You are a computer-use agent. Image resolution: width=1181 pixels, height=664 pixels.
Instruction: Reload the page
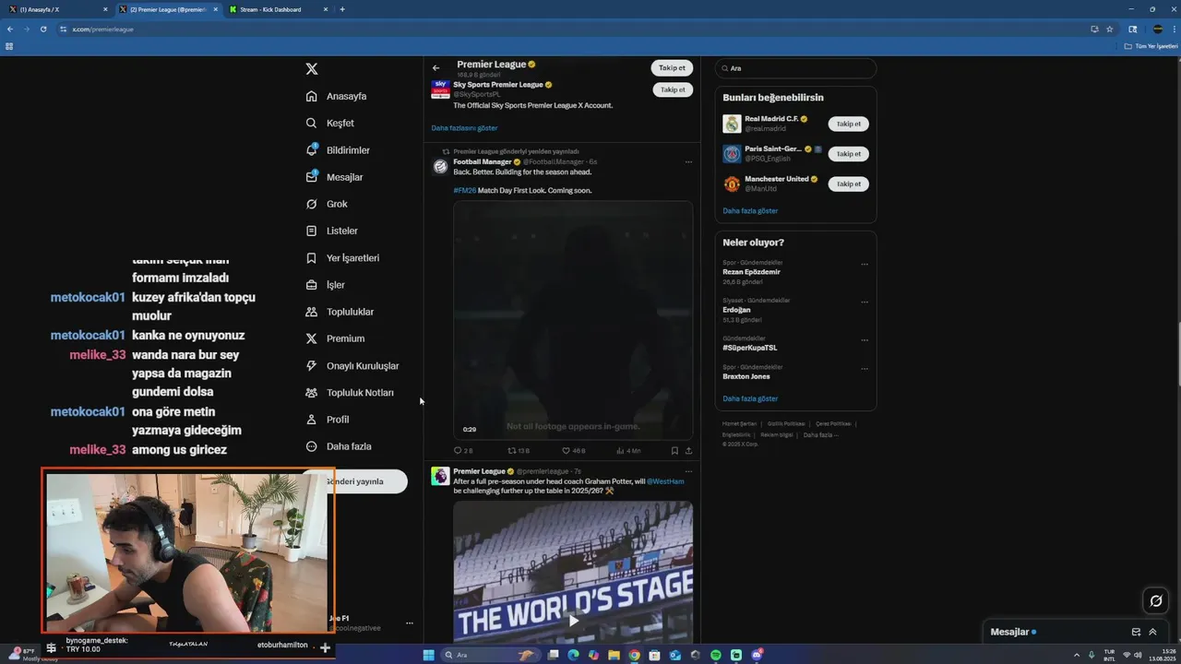coord(42,29)
